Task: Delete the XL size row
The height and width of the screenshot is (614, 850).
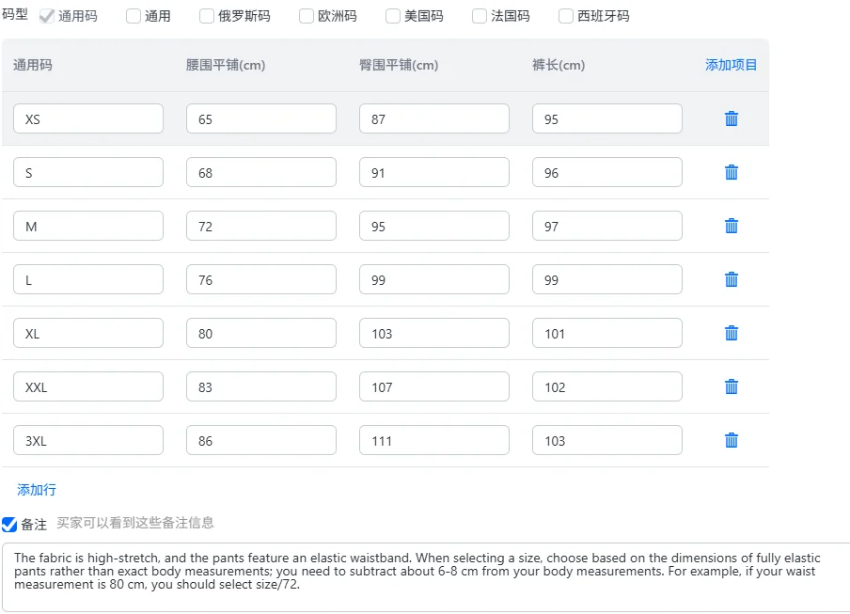Action: point(732,333)
